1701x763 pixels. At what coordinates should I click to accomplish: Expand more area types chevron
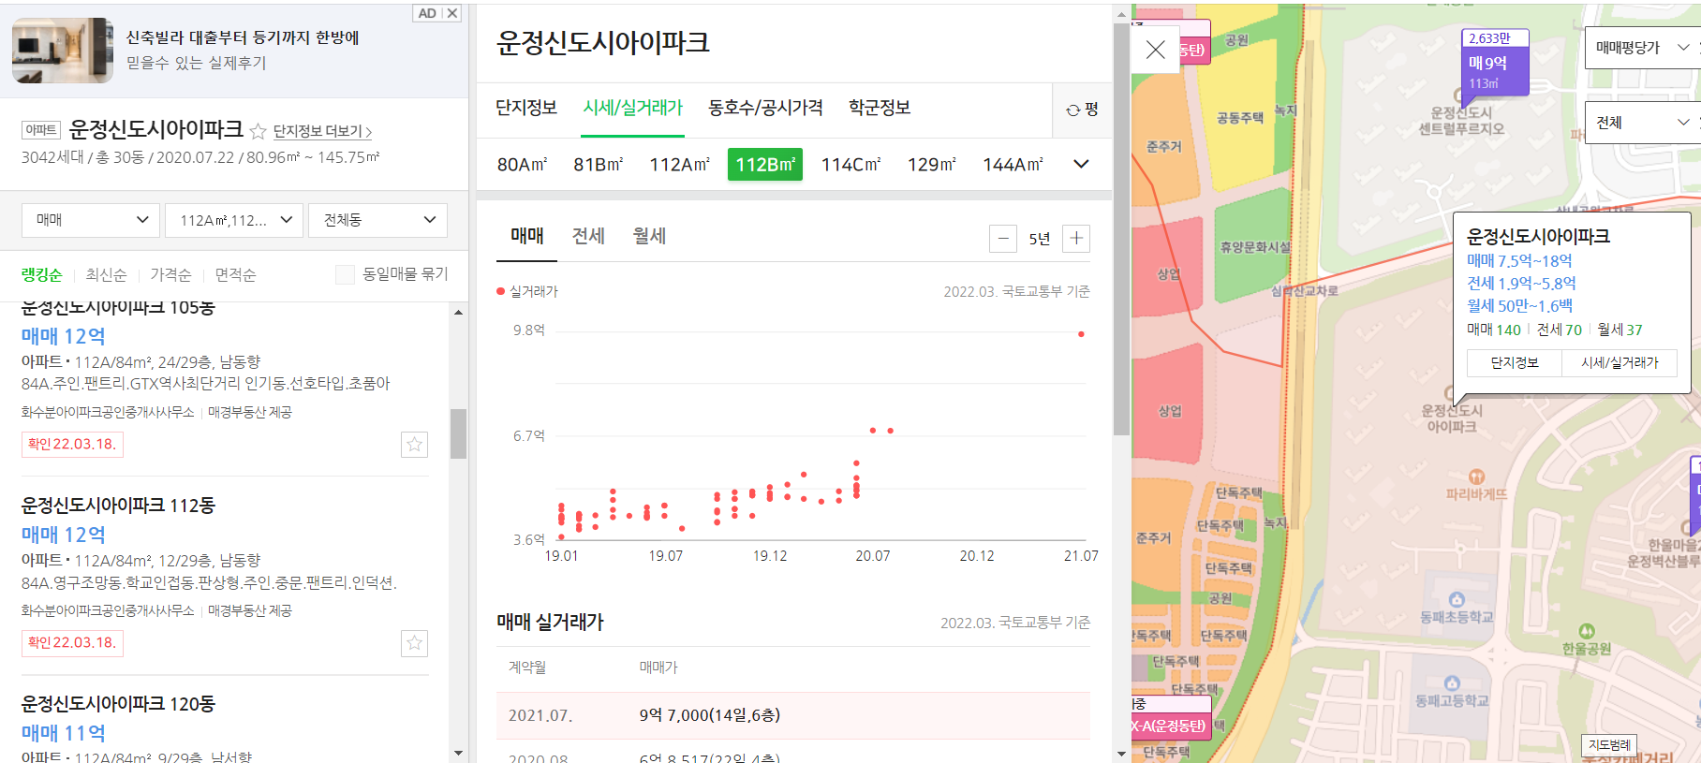pyautogui.click(x=1081, y=164)
